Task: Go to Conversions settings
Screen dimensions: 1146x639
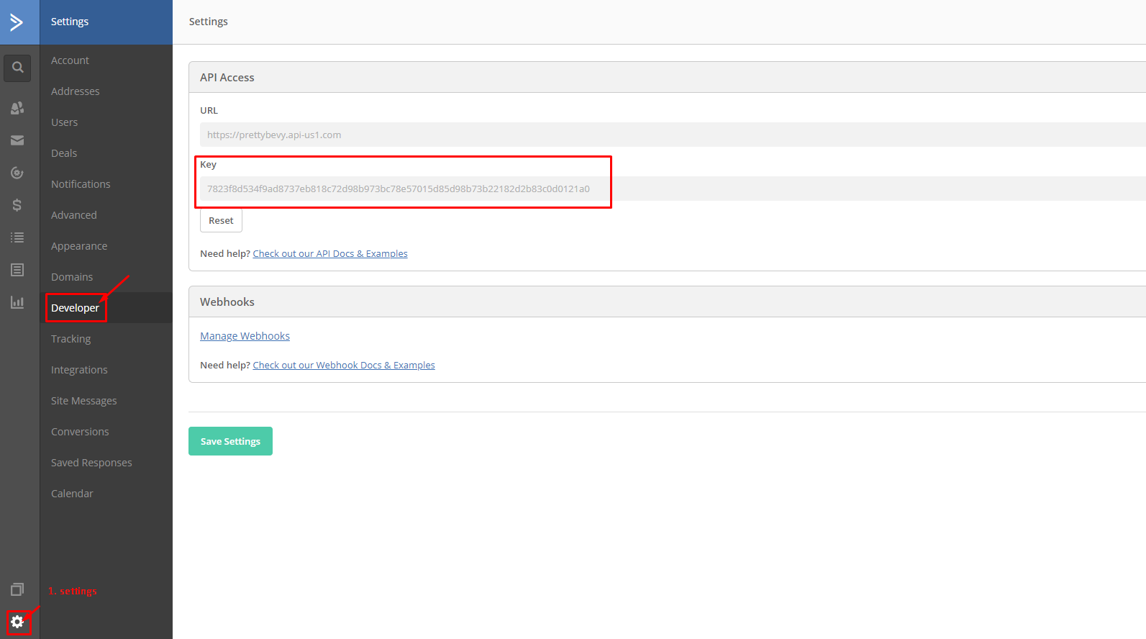Action: pyautogui.click(x=80, y=432)
